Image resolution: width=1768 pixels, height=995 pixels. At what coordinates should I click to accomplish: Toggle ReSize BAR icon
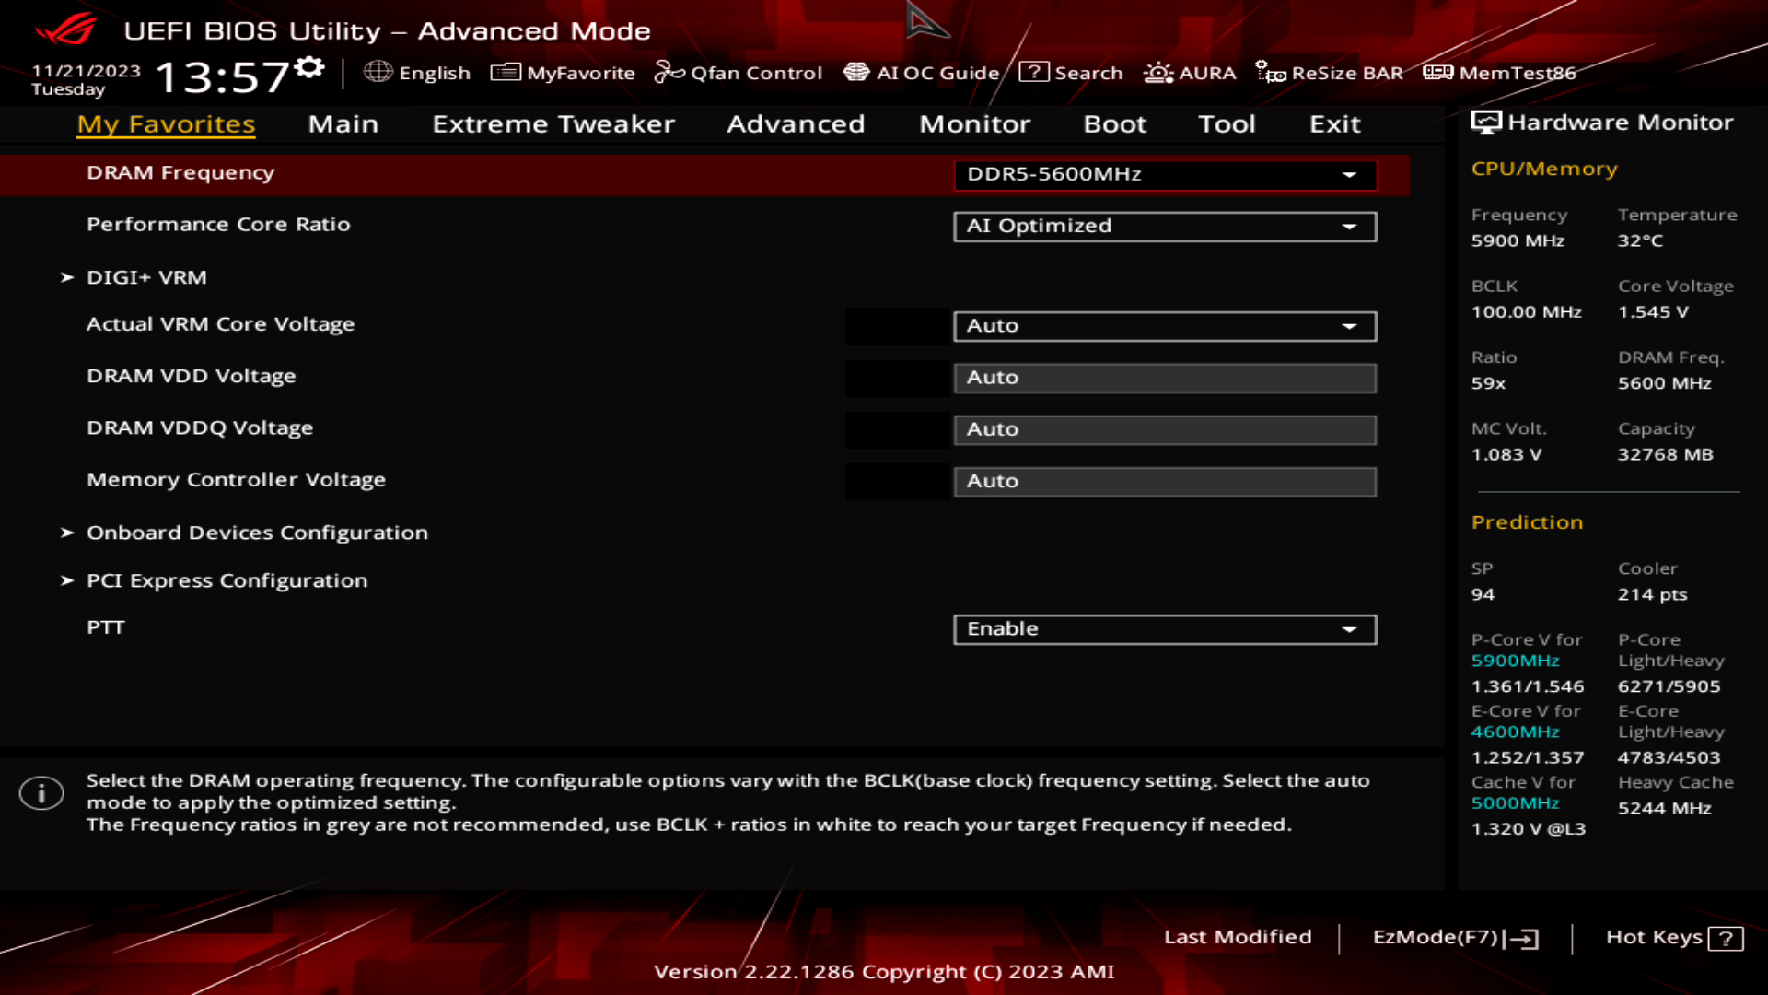(1271, 72)
